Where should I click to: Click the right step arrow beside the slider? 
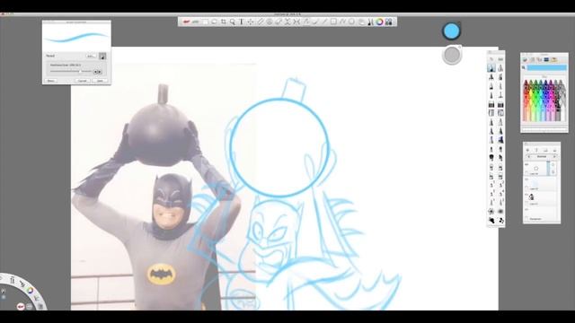tap(100, 72)
